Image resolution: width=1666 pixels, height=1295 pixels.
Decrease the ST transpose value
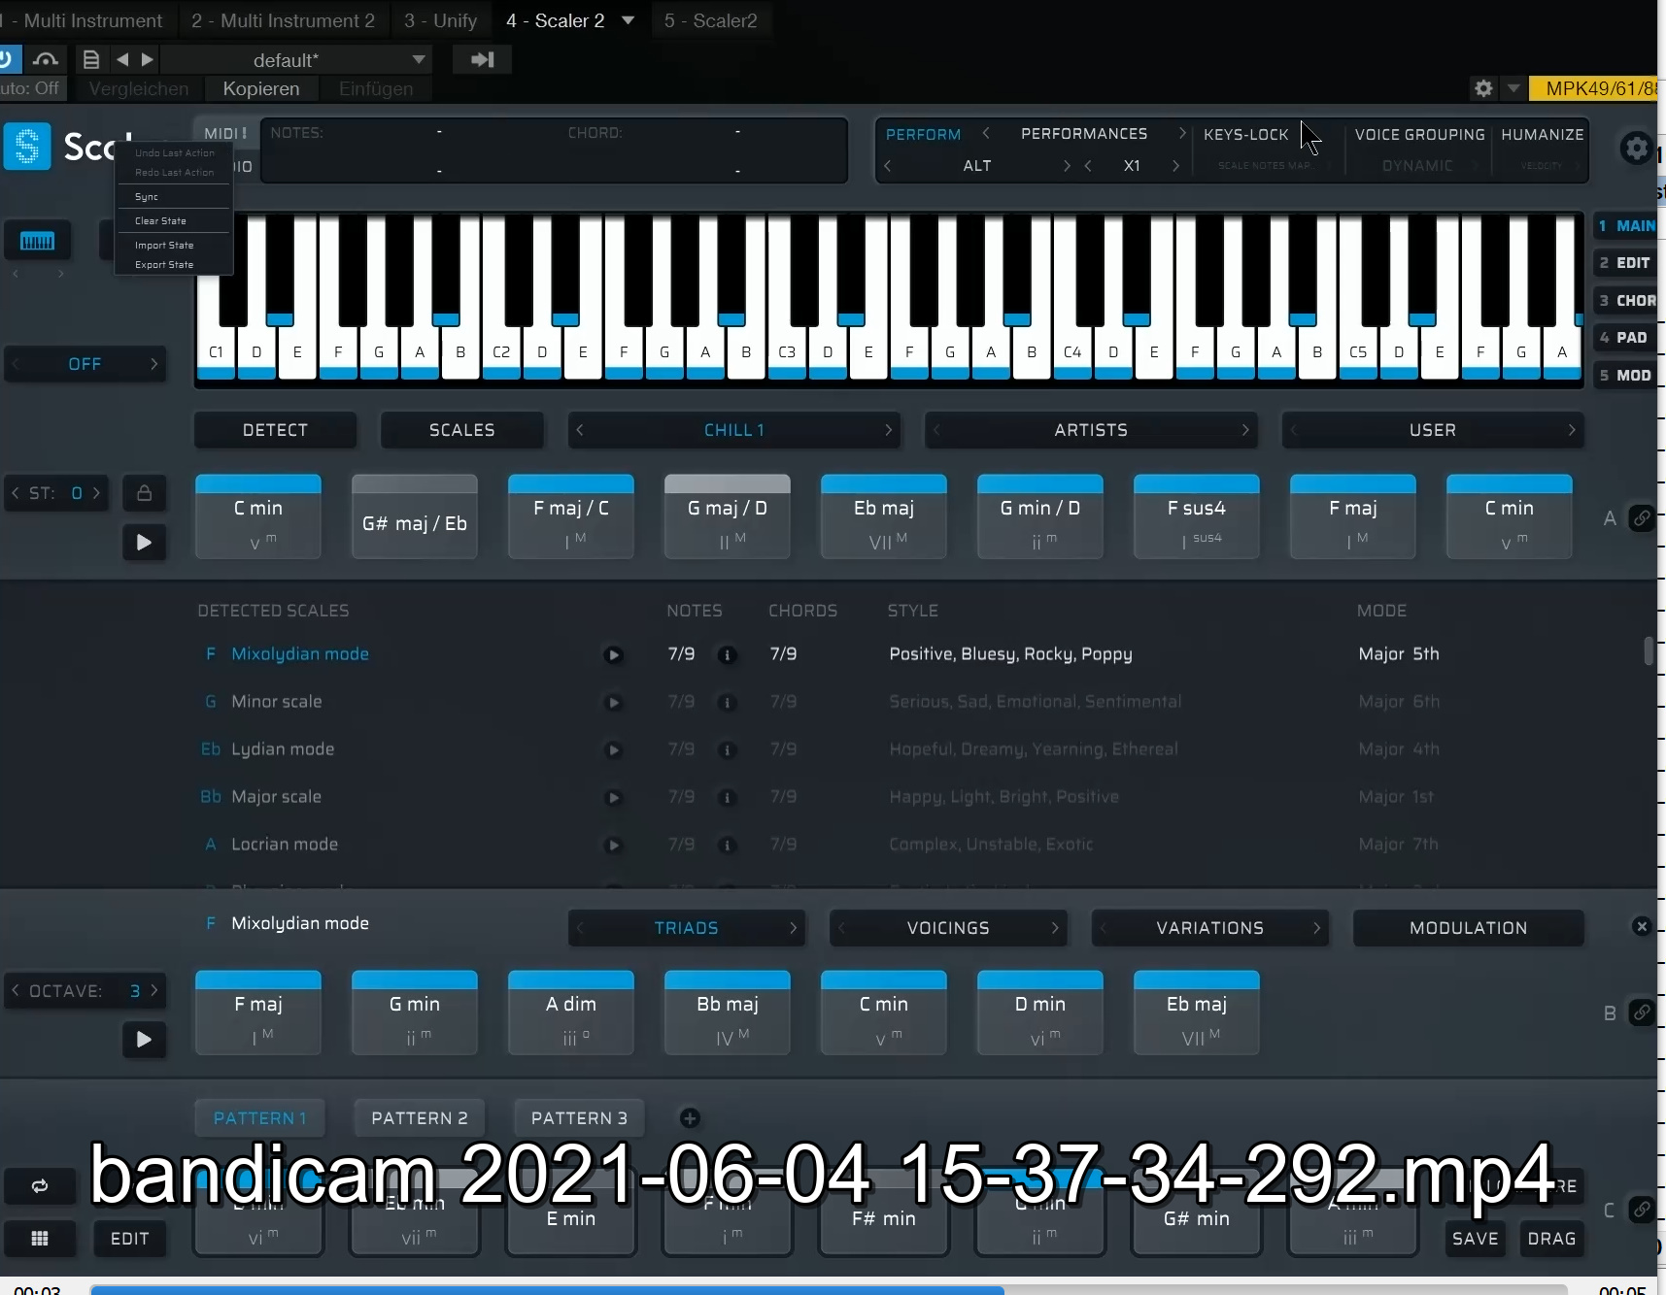tap(15, 493)
